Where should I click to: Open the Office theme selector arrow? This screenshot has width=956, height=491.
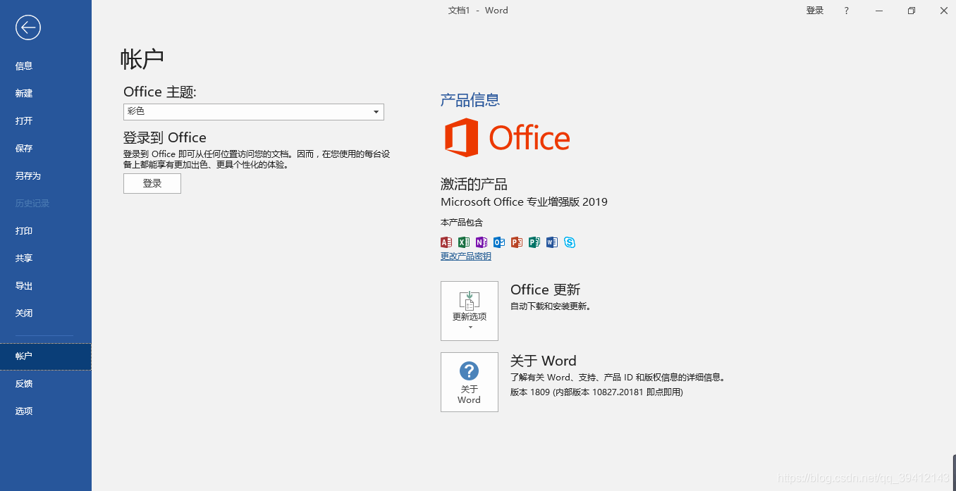pyautogui.click(x=376, y=112)
